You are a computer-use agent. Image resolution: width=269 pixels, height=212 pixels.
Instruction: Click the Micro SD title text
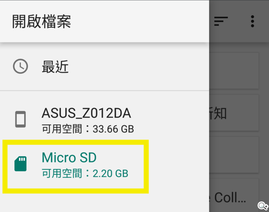coord(69,157)
